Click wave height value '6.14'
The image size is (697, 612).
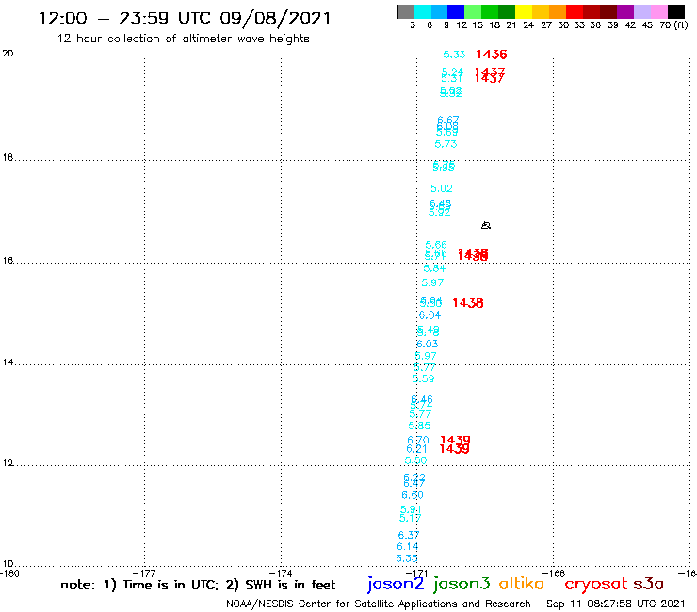(408, 546)
